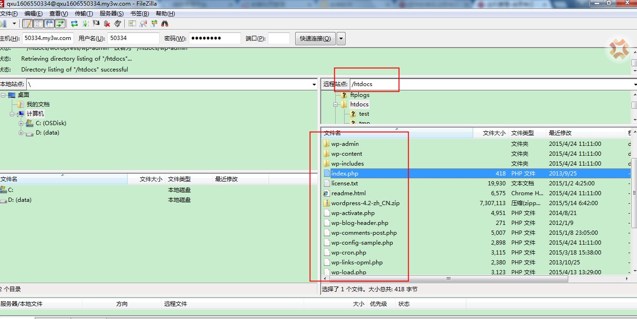This screenshot has width=637, height=319.
Task: Click the 快速连接(Q) button
Action: (315, 39)
